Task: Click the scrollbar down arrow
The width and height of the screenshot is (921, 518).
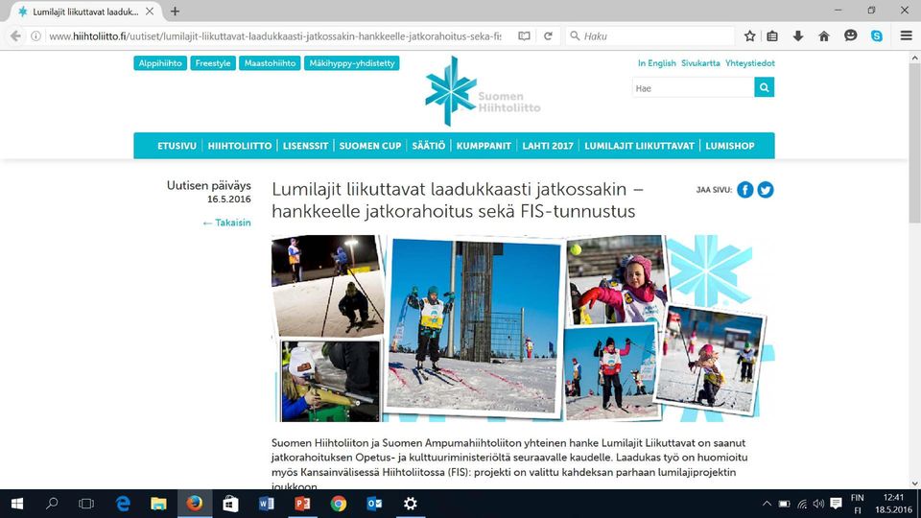Action: [x=914, y=483]
